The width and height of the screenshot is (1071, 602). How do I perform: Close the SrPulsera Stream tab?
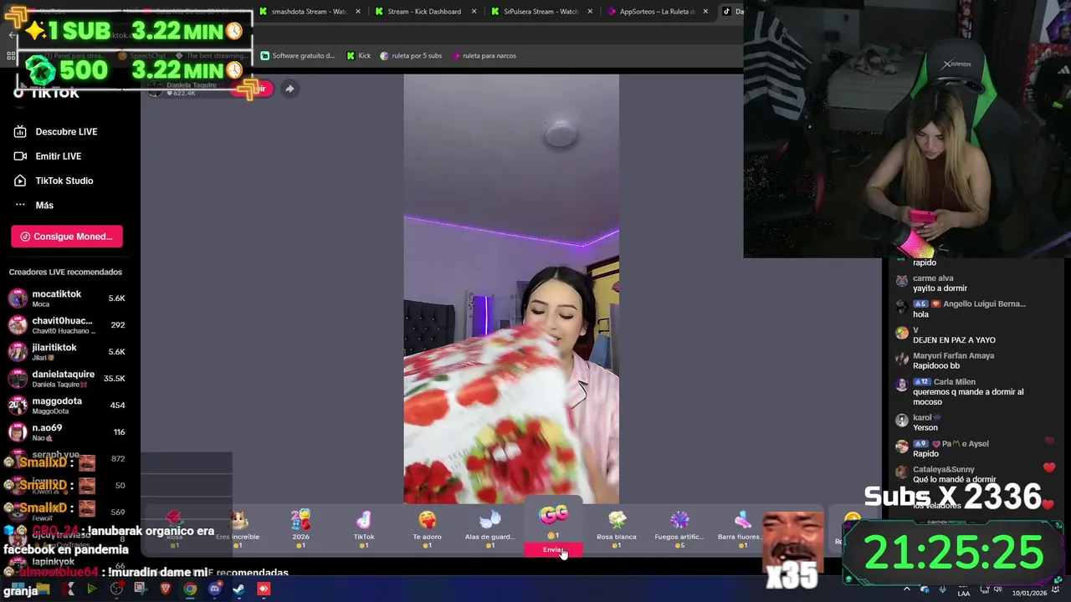[x=590, y=12]
